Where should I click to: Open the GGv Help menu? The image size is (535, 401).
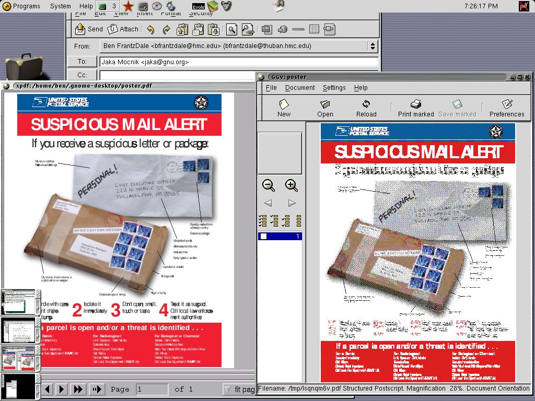(360, 88)
